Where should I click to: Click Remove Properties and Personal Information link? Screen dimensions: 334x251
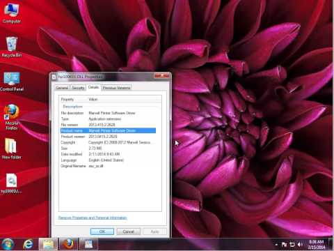pos(93,218)
